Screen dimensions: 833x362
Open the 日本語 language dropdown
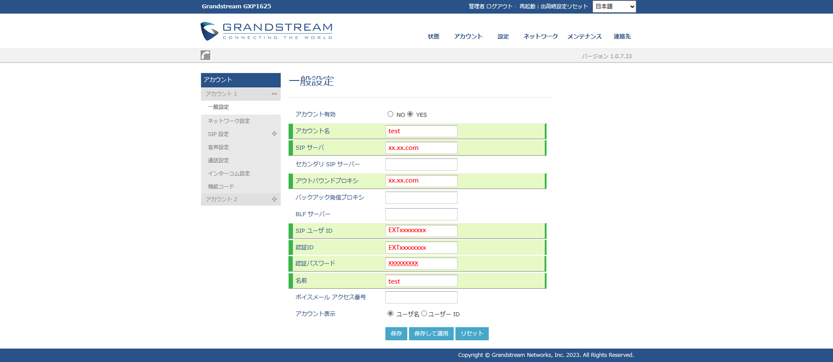click(x=614, y=6)
